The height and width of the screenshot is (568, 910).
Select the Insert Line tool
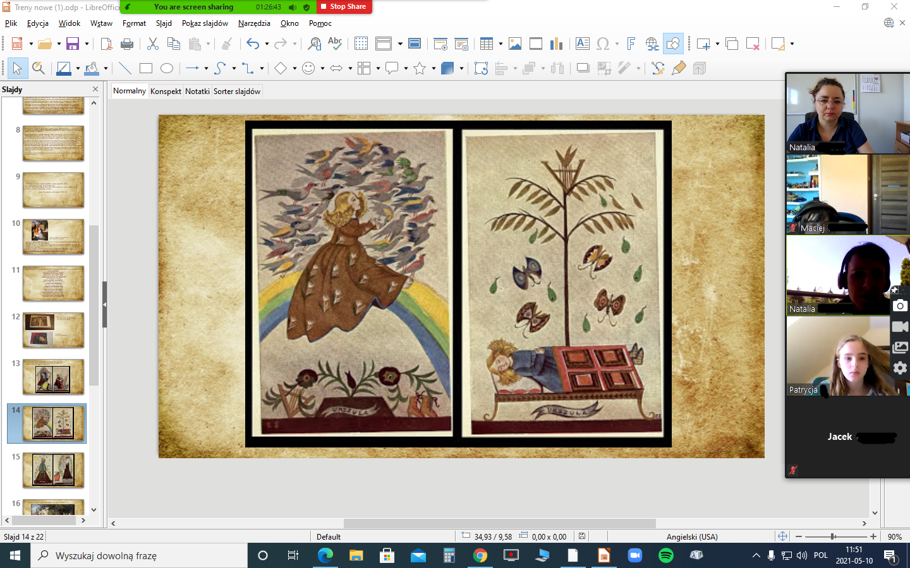click(x=125, y=68)
